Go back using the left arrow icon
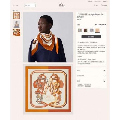 click(14, 11)
